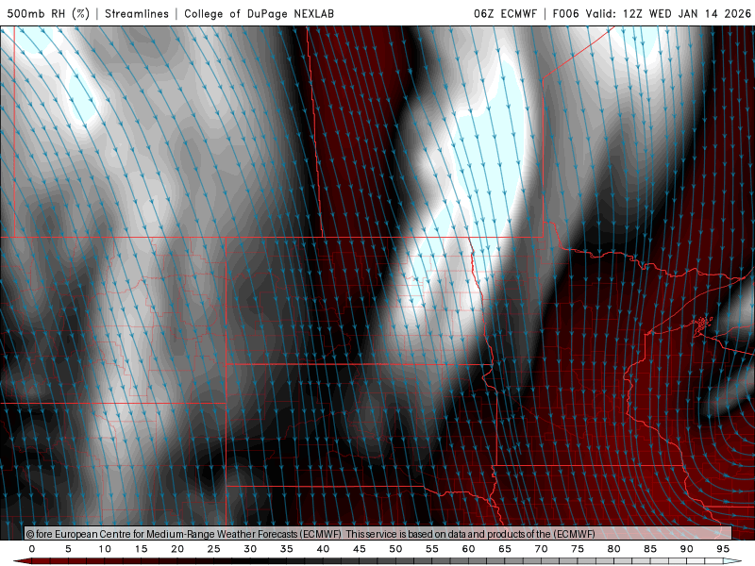Click the '35' value on the color scale

287,549
